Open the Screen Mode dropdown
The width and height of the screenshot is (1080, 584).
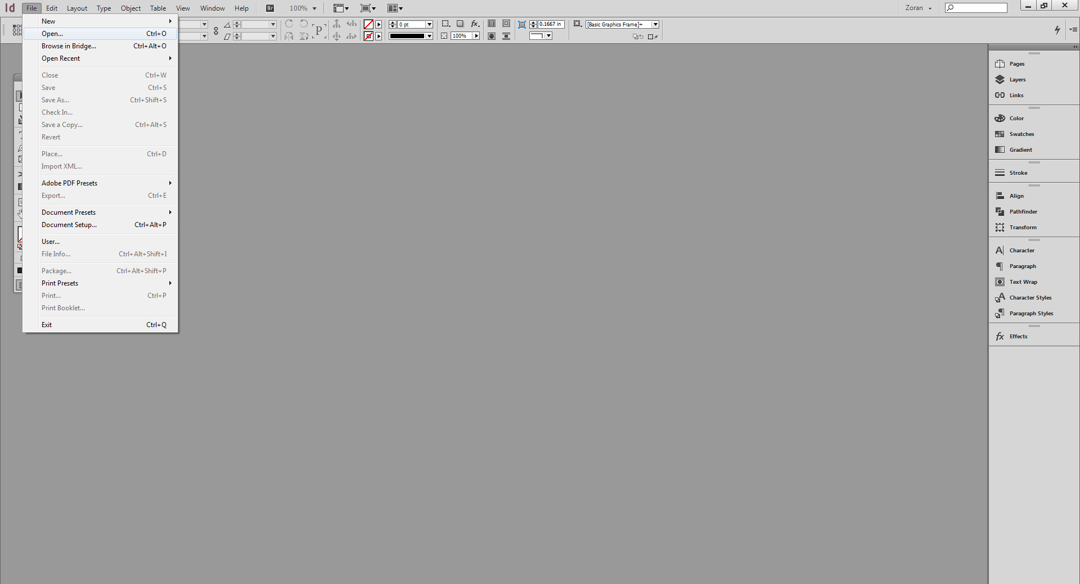(x=368, y=8)
